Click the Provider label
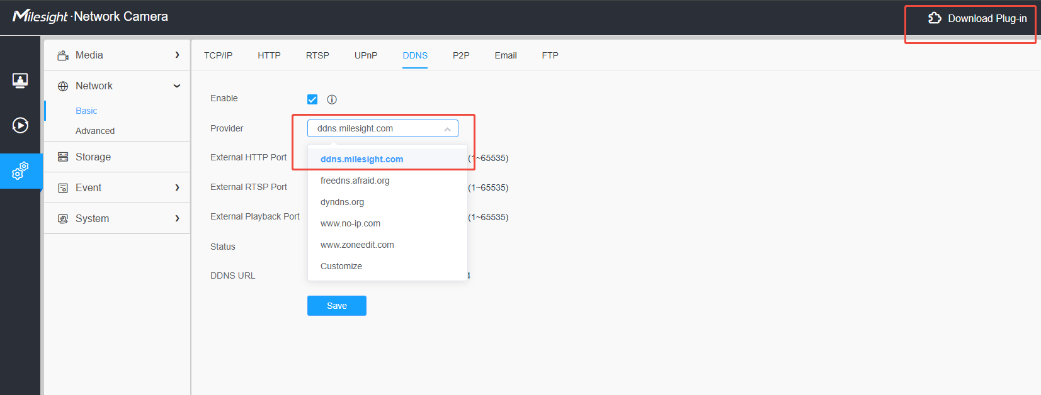The height and width of the screenshot is (395, 1041). pos(227,128)
